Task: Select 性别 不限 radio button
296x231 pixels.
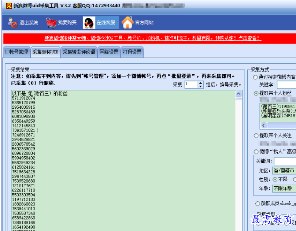Action: (275, 179)
